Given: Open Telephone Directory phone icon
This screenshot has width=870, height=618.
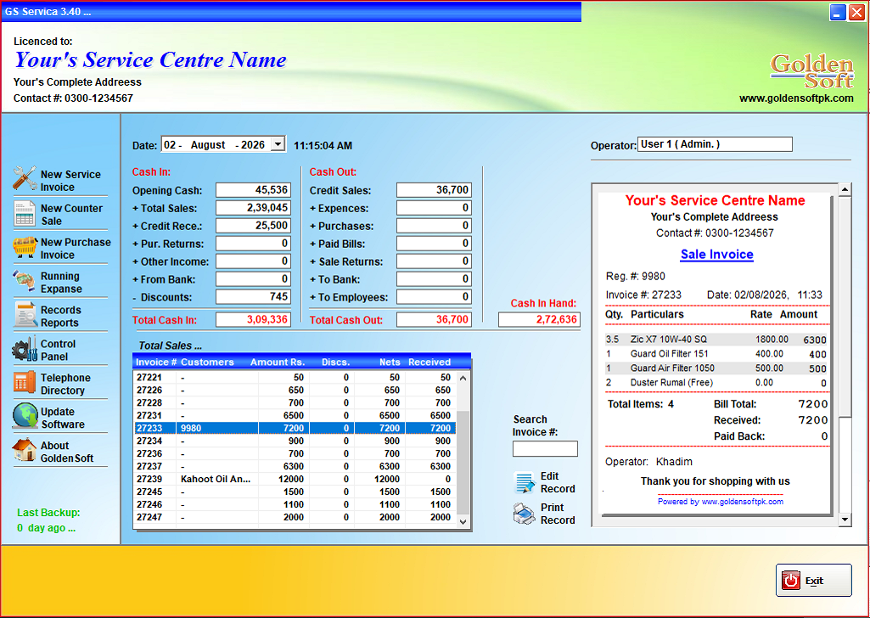Looking at the screenshot, I should (x=25, y=383).
